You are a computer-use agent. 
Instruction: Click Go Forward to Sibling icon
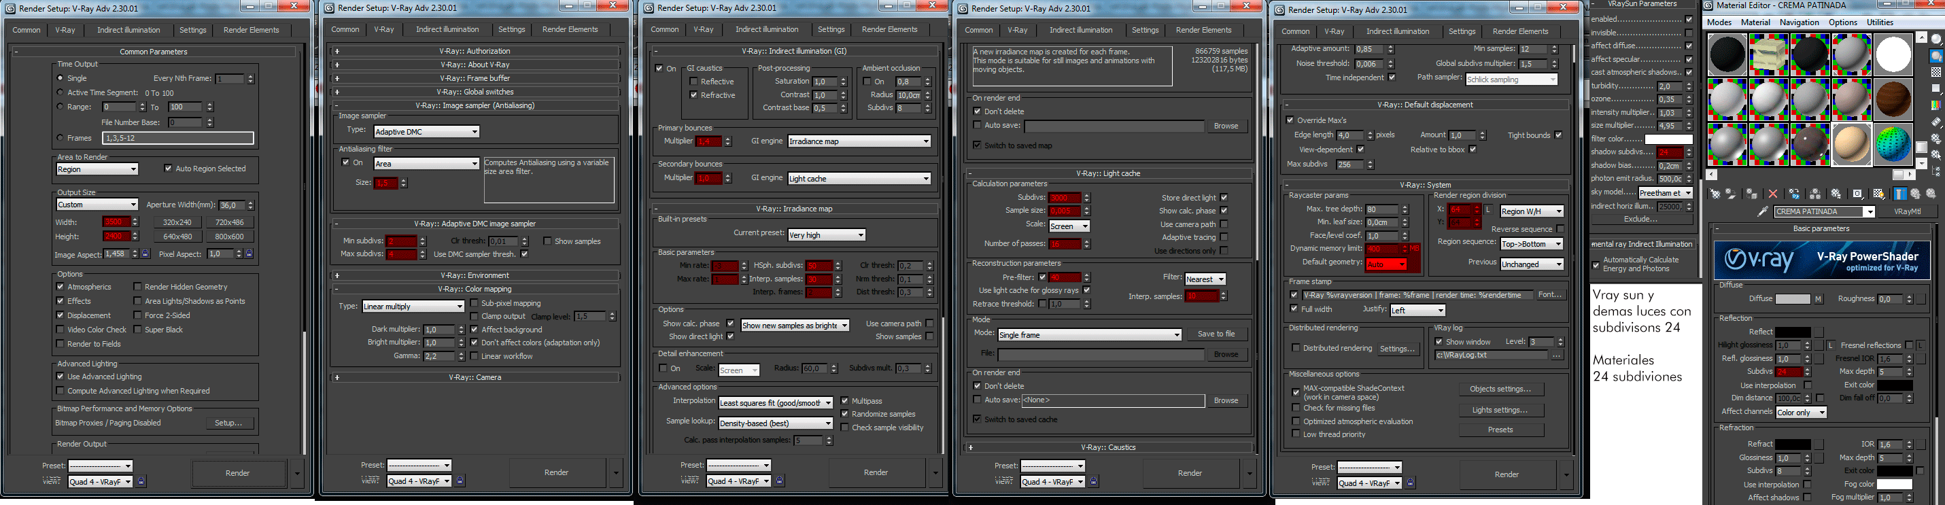pos(1931,194)
